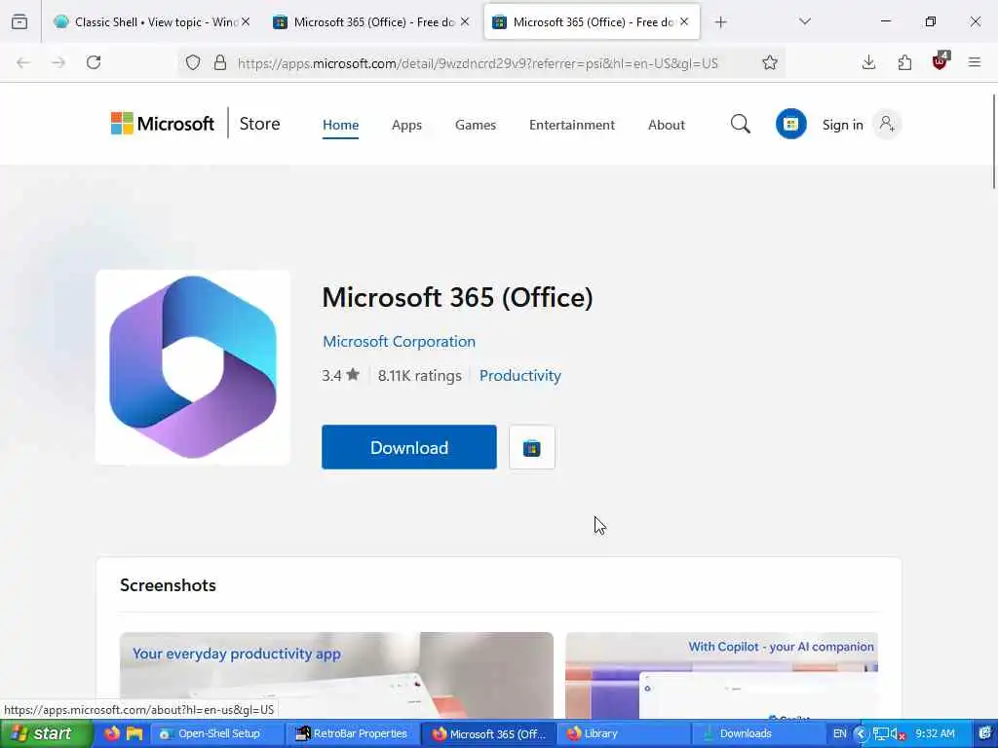This screenshot has width=998, height=748.
Task: Click the muted volume tray icon
Action: click(898, 734)
